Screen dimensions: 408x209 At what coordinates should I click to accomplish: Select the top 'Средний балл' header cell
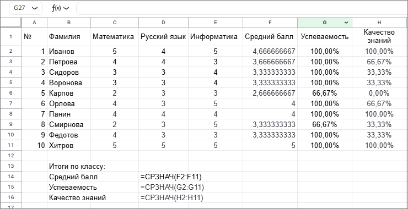click(x=270, y=37)
